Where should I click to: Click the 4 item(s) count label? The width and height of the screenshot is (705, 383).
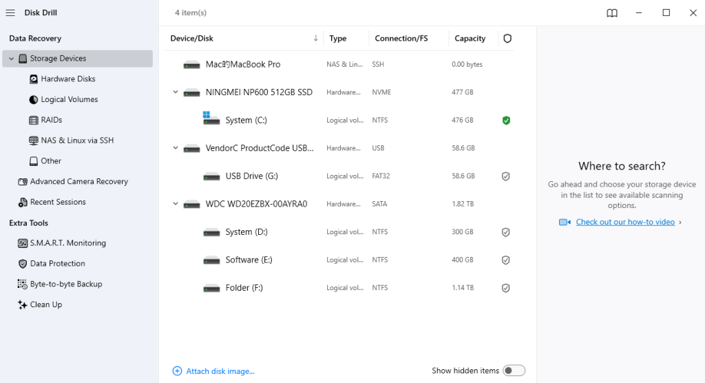[191, 12]
